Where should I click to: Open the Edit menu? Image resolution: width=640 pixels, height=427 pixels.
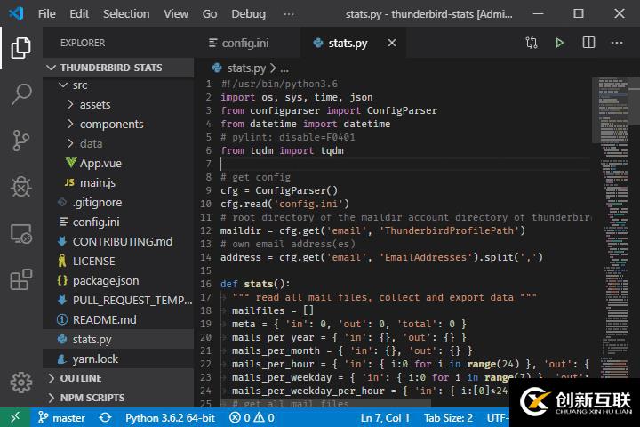(x=79, y=14)
